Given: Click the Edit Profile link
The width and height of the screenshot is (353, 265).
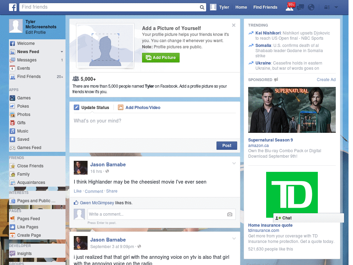Looking at the screenshot, I should tap(36, 32).
